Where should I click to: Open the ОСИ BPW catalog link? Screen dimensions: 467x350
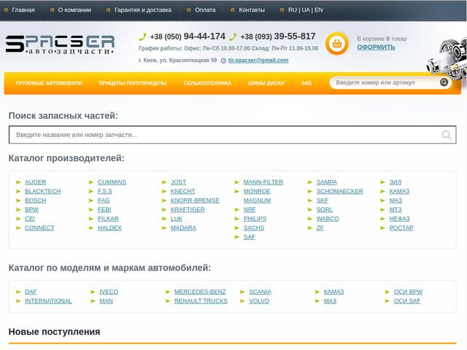[x=409, y=292]
